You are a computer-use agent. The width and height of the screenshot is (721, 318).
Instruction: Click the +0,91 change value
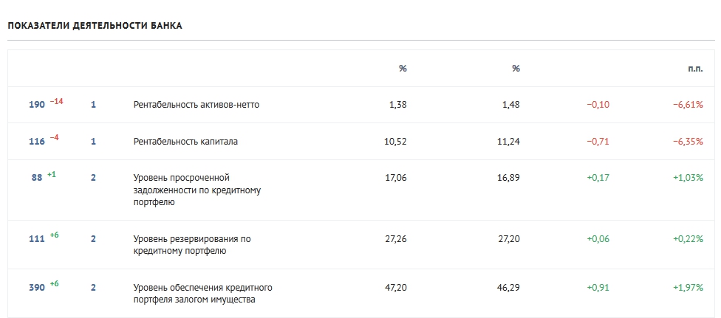598,288
